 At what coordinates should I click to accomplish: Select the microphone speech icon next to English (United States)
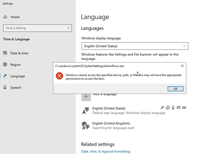174,108
